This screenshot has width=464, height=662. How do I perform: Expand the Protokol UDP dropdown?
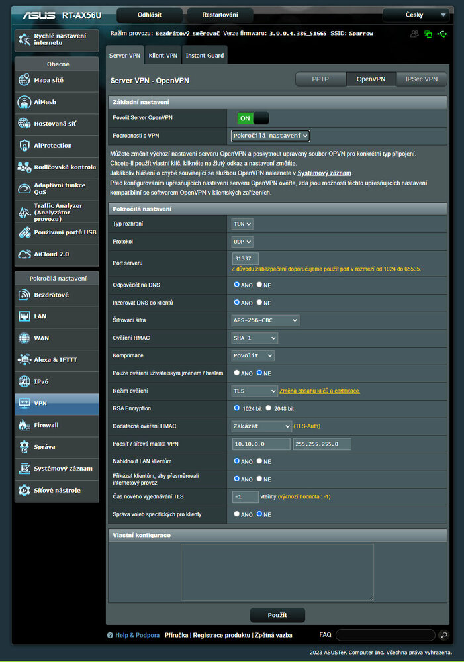pyautogui.click(x=243, y=242)
